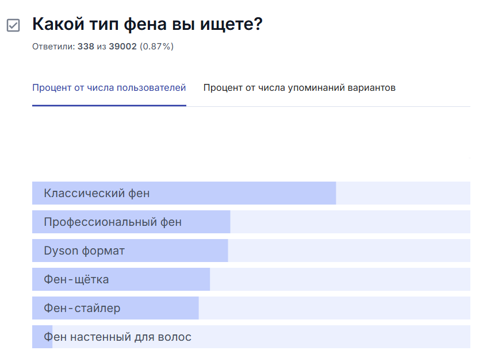Click the Классический фен bar label
This screenshot has width=479, height=358.
click(97, 193)
